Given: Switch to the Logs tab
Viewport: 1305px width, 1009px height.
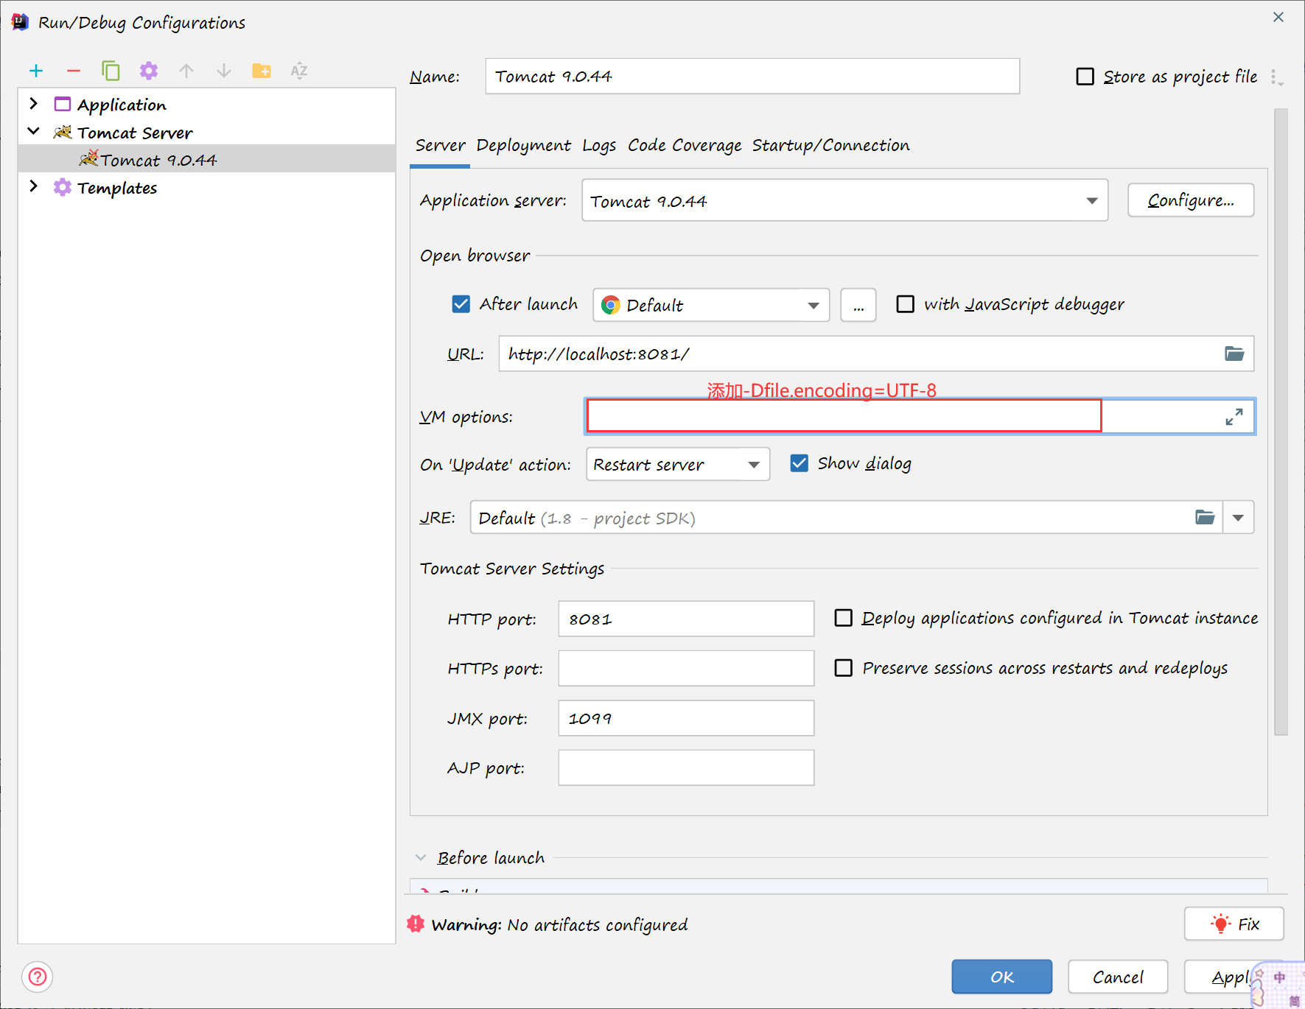Looking at the screenshot, I should 599,145.
